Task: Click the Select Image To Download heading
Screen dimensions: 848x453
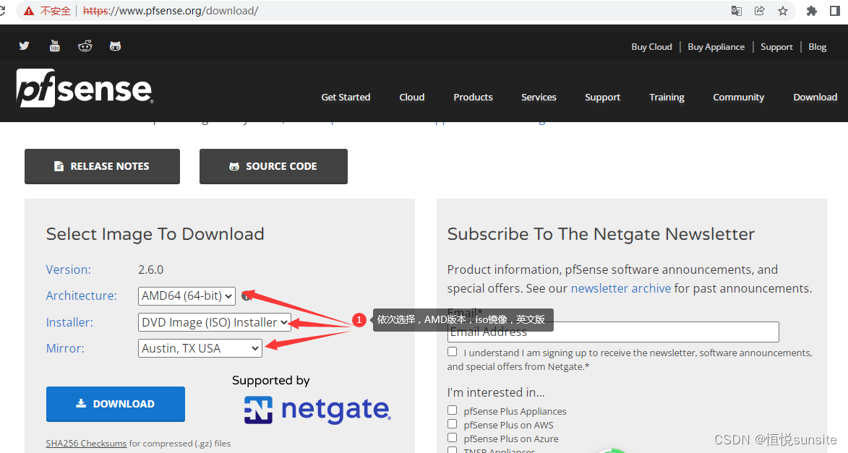Action: click(155, 234)
